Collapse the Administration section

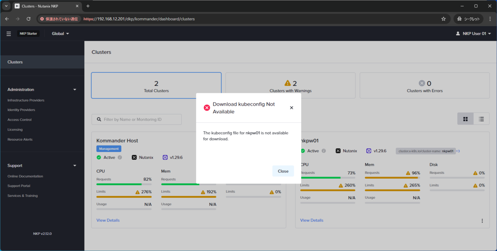click(x=75, y=90)
